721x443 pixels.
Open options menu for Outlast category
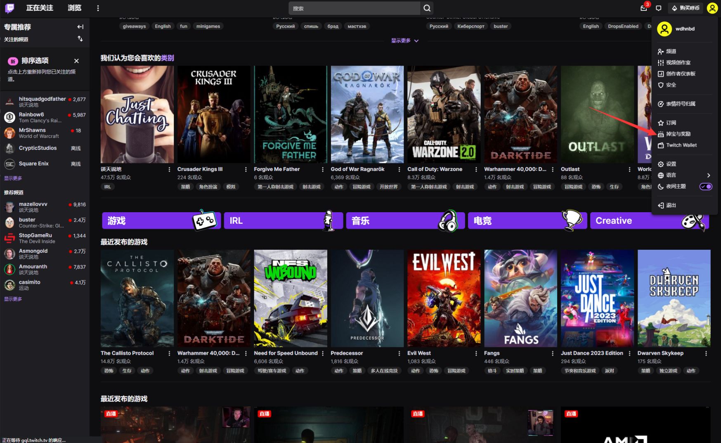pos(629,169)
